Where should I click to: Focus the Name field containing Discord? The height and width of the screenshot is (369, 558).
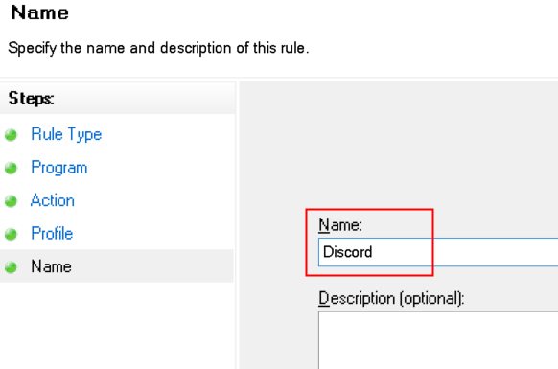tap(438, 252)
